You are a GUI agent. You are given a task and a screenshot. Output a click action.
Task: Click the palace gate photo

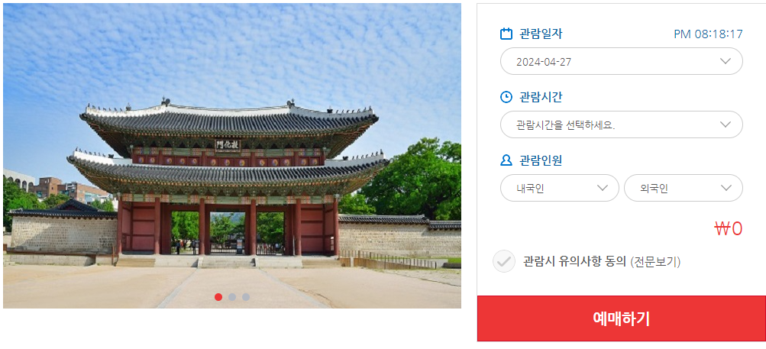tap(232, 156)
